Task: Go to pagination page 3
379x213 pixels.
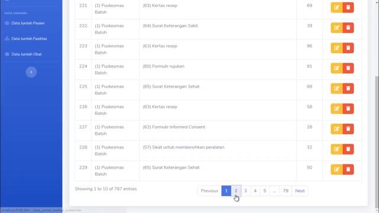Action: tap(246, 191)
